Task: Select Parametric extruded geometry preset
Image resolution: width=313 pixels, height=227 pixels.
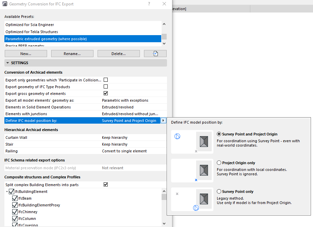Action: click(83, 39)
